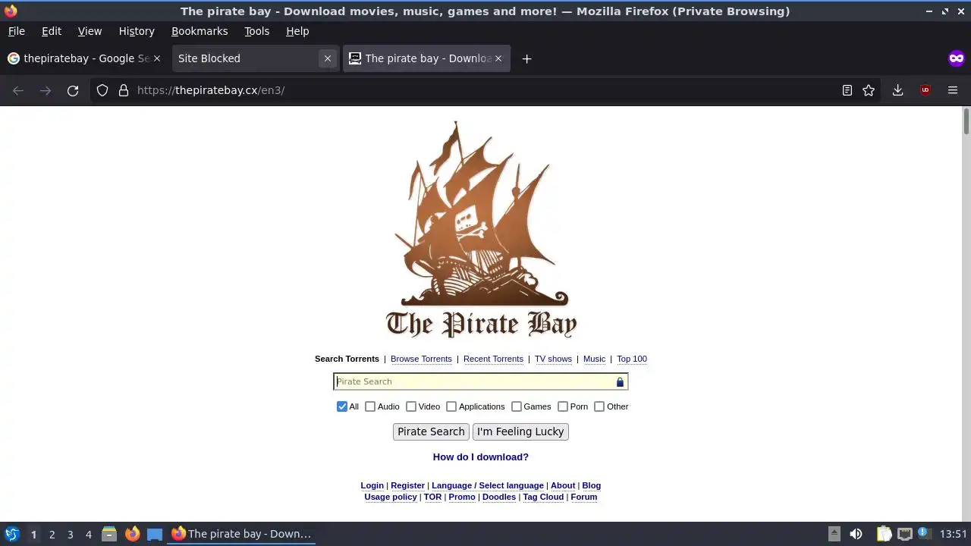Screen dimensions: 971x546
Task: Close the Site Blocked tab
Action: (328, 58)
